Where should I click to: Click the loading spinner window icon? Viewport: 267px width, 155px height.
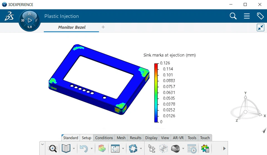115,149
